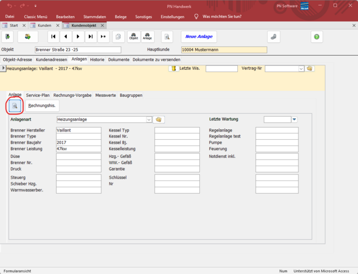The width and height of the screenshot is (358, 274).
Task: Close the Start document tab
Action: [x=24, y=25]
